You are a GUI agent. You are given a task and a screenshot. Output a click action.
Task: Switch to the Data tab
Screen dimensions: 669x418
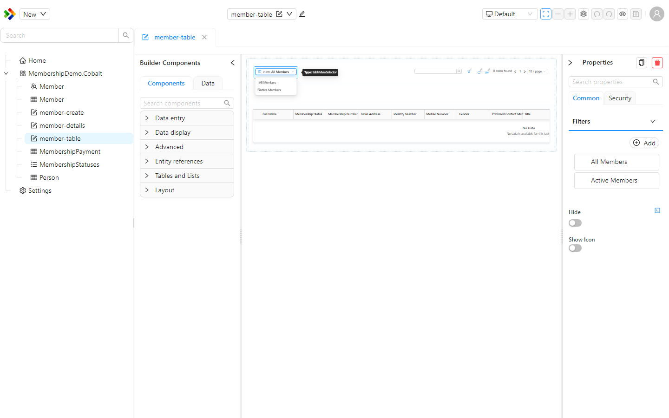click(208, 83)
